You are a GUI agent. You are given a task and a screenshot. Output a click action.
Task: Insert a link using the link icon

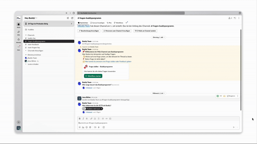(x=91, y=118)
